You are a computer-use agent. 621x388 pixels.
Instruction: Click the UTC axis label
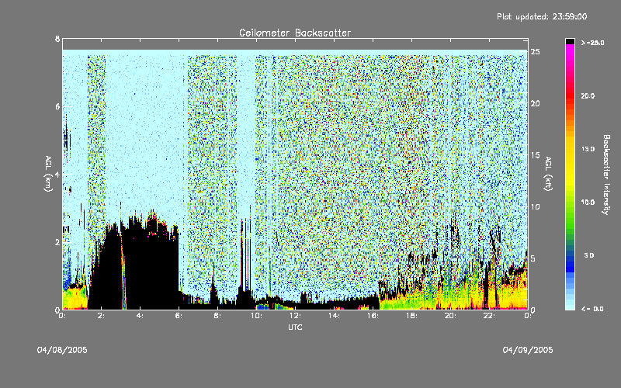(295, 327)
